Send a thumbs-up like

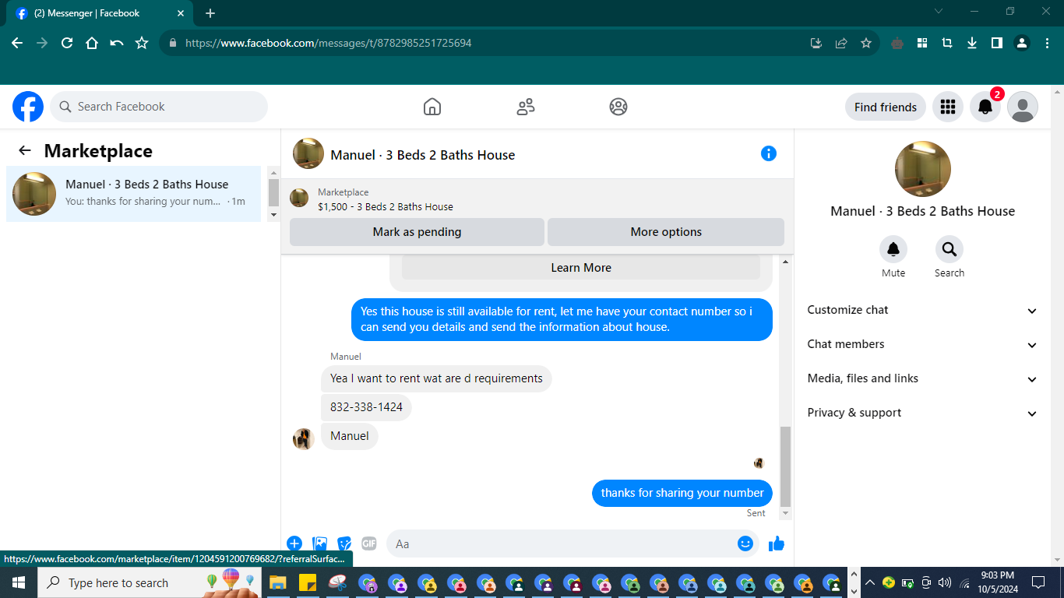point(777,543)
